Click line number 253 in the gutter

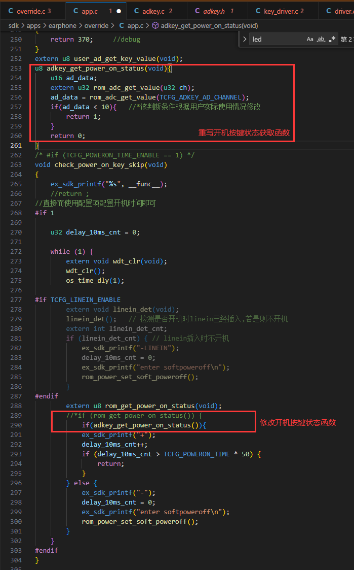click(16, 69)
